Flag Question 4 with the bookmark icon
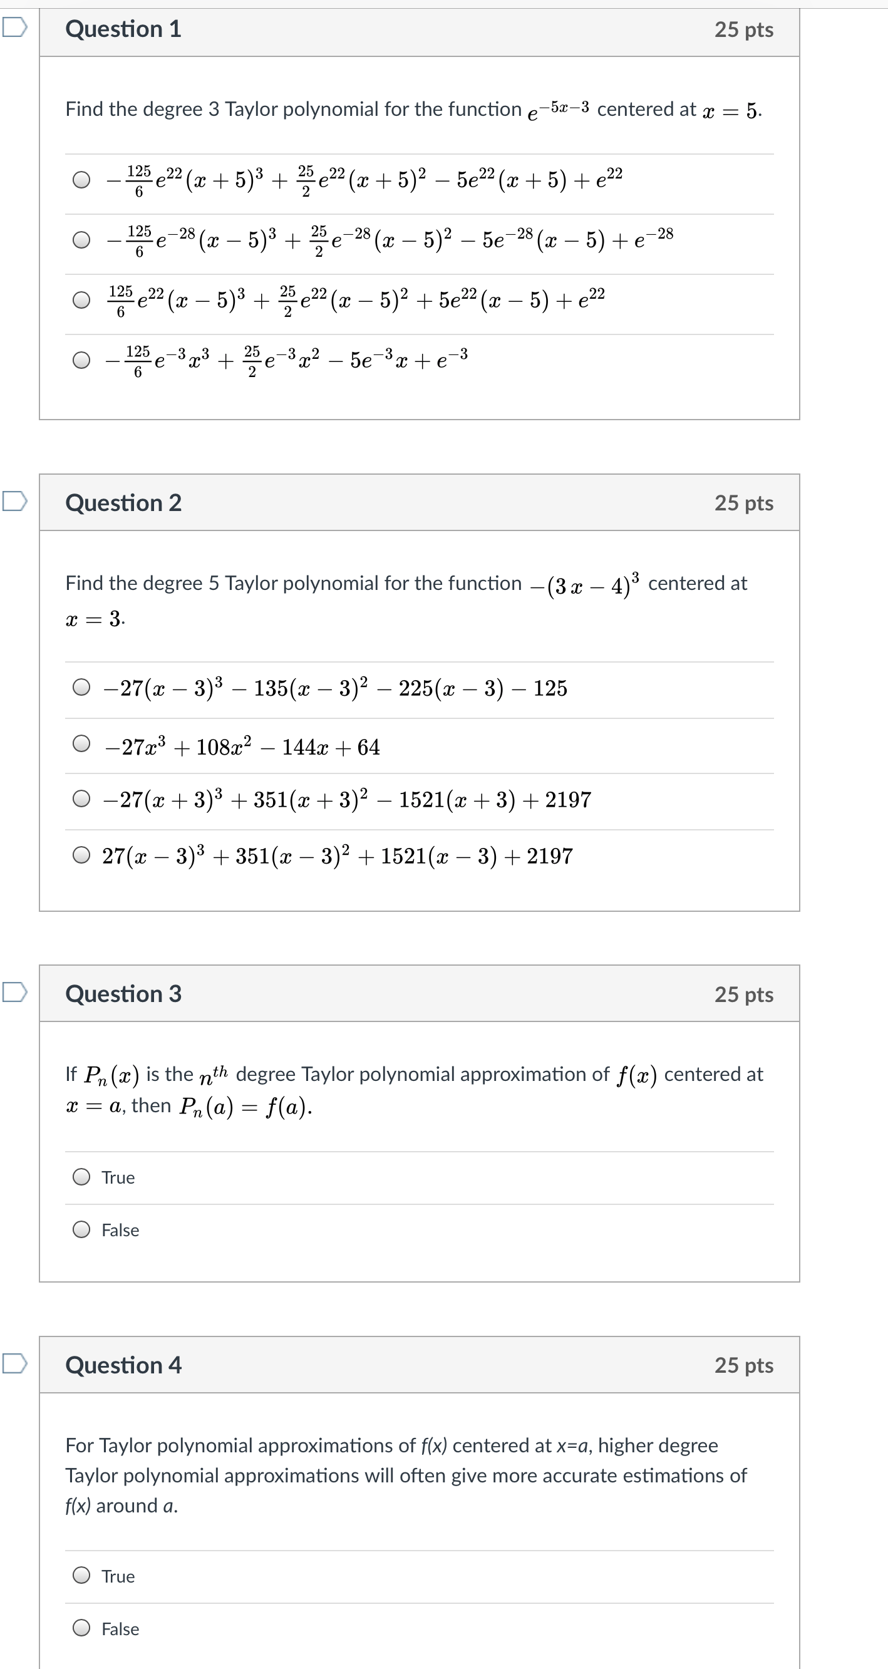 (14, 1363)
